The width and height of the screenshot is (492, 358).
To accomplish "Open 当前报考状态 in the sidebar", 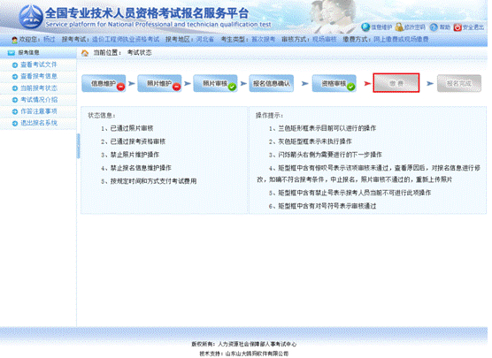I will pos(39,88).
